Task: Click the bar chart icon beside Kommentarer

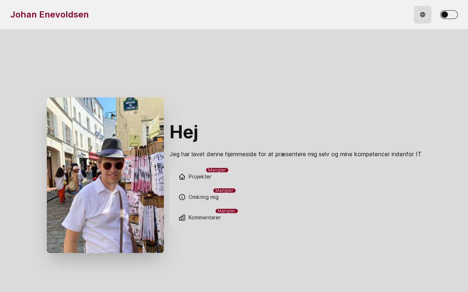Action: [x=182, y=218]
